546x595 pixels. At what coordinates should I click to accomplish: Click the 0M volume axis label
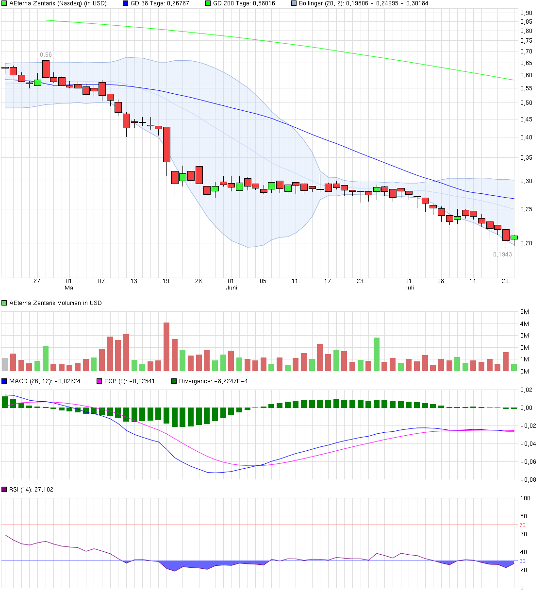tap(525, 372)
